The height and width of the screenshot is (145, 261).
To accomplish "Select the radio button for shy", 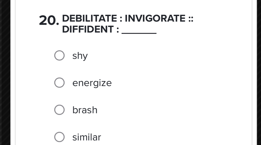I will coord(59,56).
